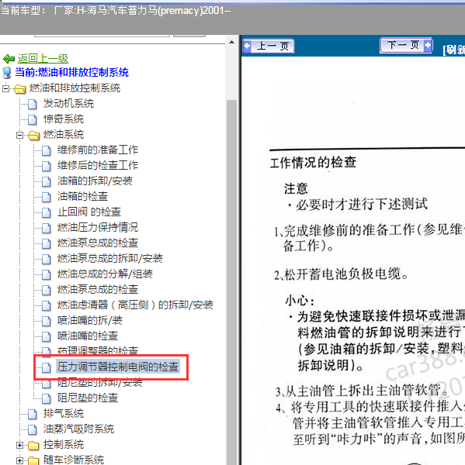The width and height of the screenshot is (465, 465).
Task: Select 燃油和排放控制系统 tree folder label
Action: (75, 88)
